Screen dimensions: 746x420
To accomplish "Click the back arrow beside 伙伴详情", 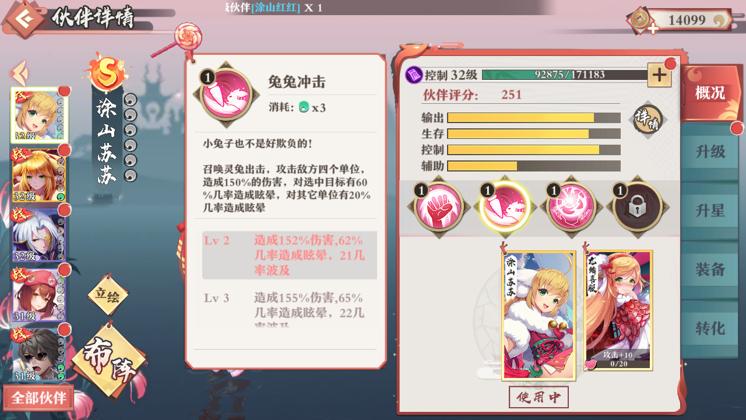I will pyautogui.click(x=24, y=18).
